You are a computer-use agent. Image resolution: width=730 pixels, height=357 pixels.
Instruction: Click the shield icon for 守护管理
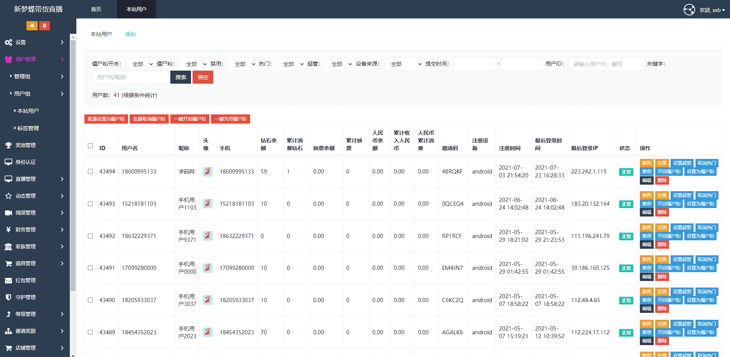pyautogui.click(x=8, y=297)
